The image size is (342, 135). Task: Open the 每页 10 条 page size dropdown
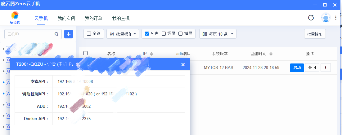pos(218,34)
